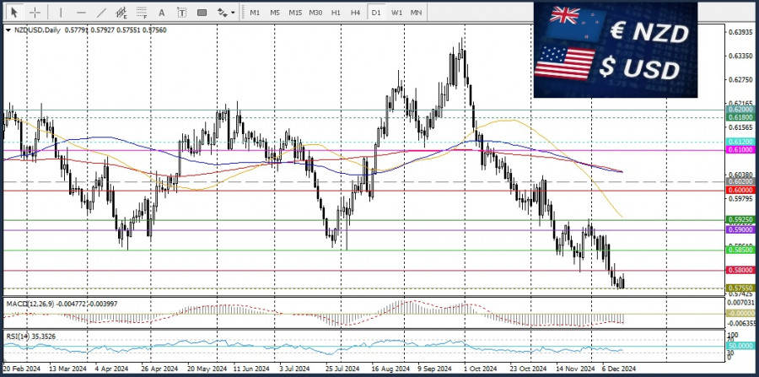Select the trendline drawing tool

(x=101, y=12)
